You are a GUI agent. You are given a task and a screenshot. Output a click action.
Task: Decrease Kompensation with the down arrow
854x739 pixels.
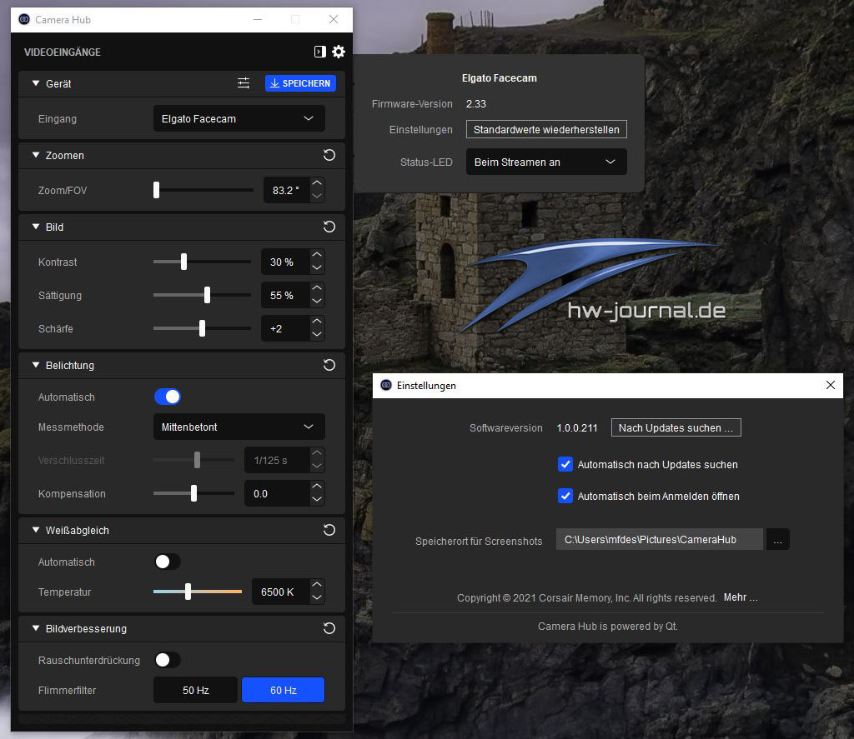[x=317, y=500]
